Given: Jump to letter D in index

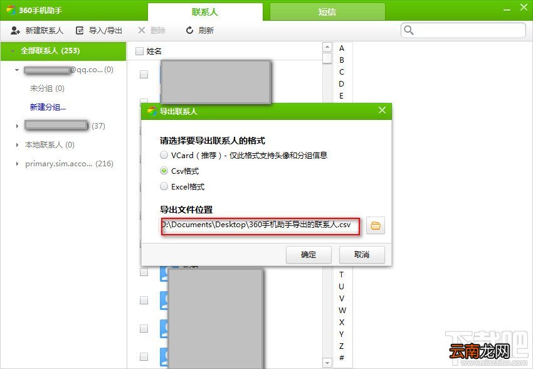Looking at the screenshot, I should pos(342,83).
